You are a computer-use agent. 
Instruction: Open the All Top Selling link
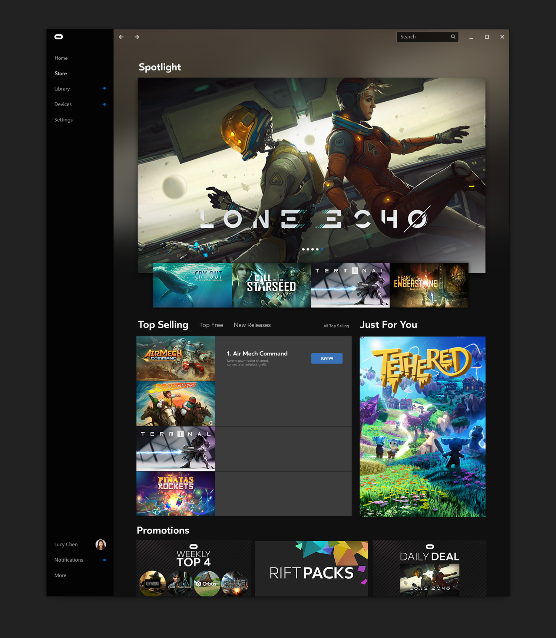336,326
